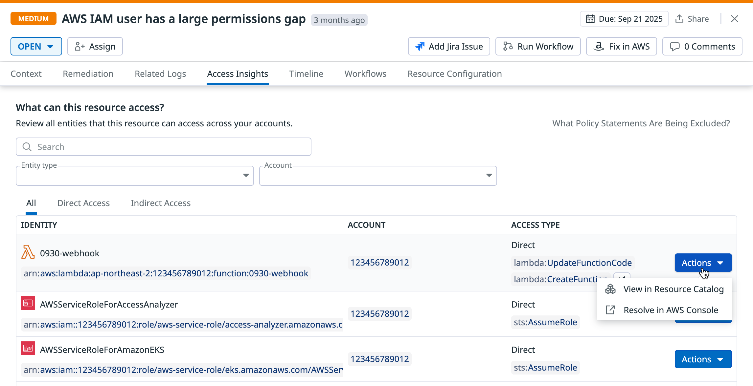Screen dimensions: 753x386
Task: Click Run Workflow button
Action: 538,46
